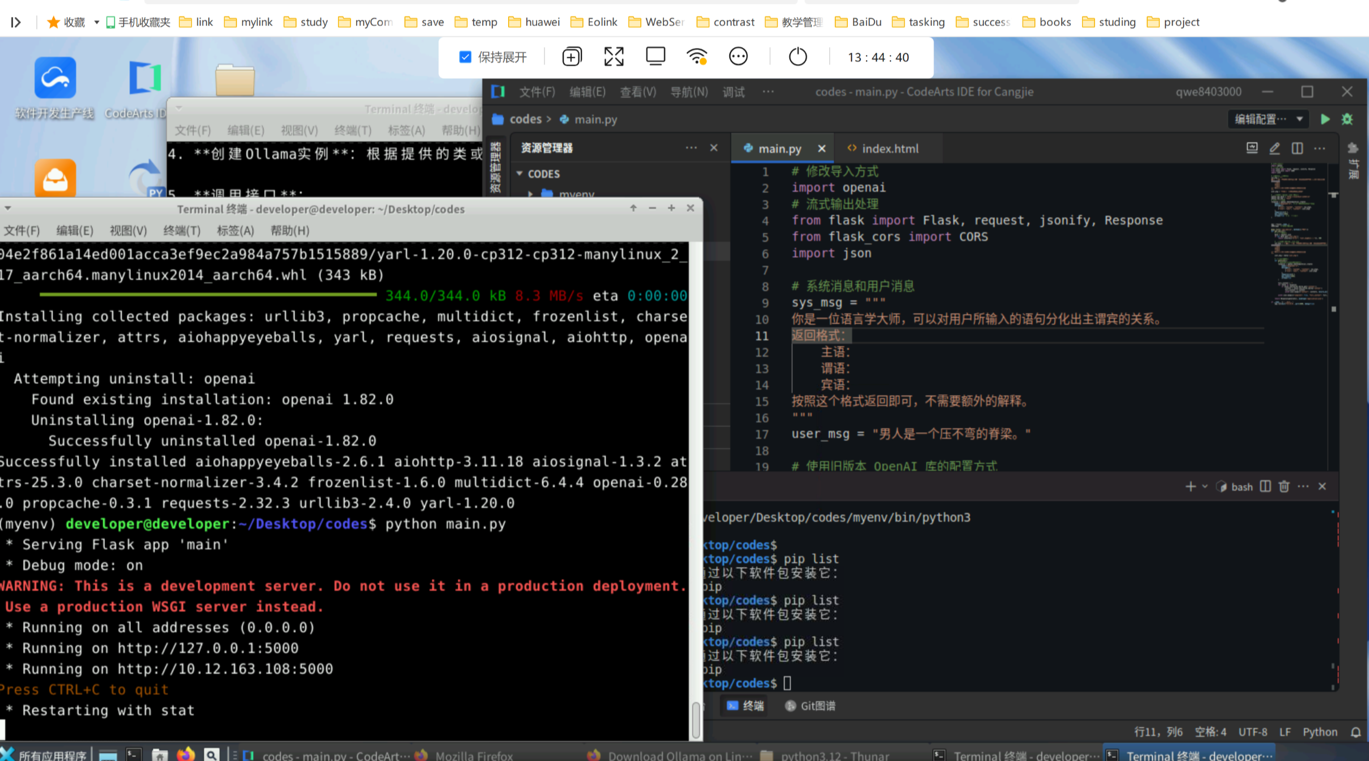Click the Wi-Fi network status icon
The height and width of the screenshot is (761, 1369).
(696, 57)
